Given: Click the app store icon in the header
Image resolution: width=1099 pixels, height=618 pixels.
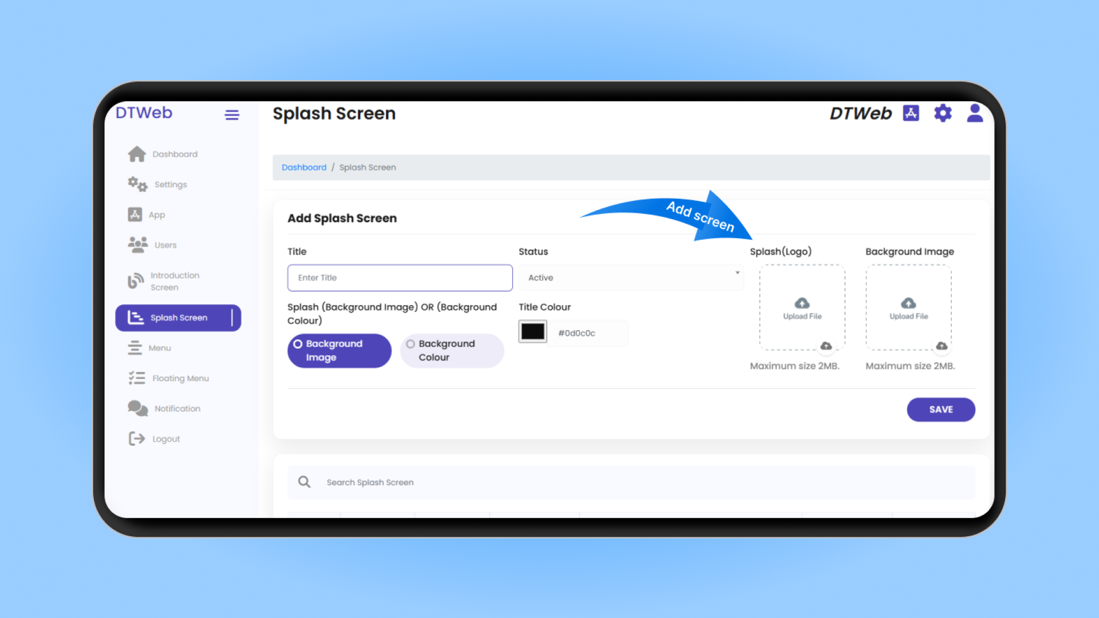Looking at the screenshot, I should coord(911,113).
